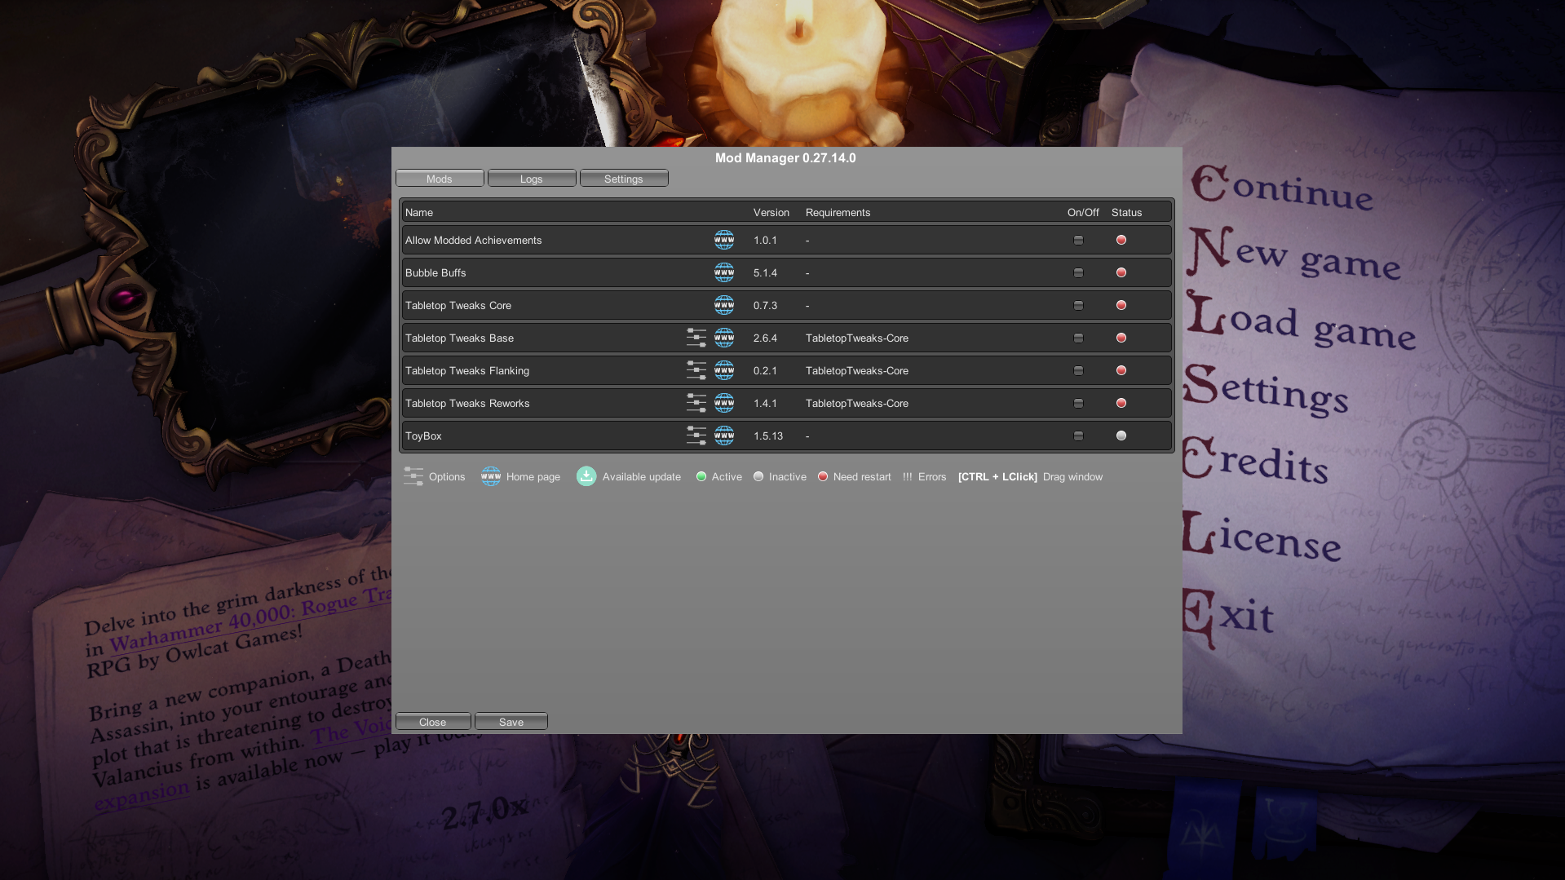Save the mod manager settings
The height and width of the screenshot is (880, 1565).
tap(511, 722)
